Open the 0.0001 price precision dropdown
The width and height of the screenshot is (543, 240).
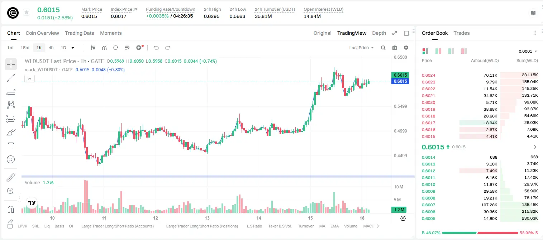coord(528,51)
